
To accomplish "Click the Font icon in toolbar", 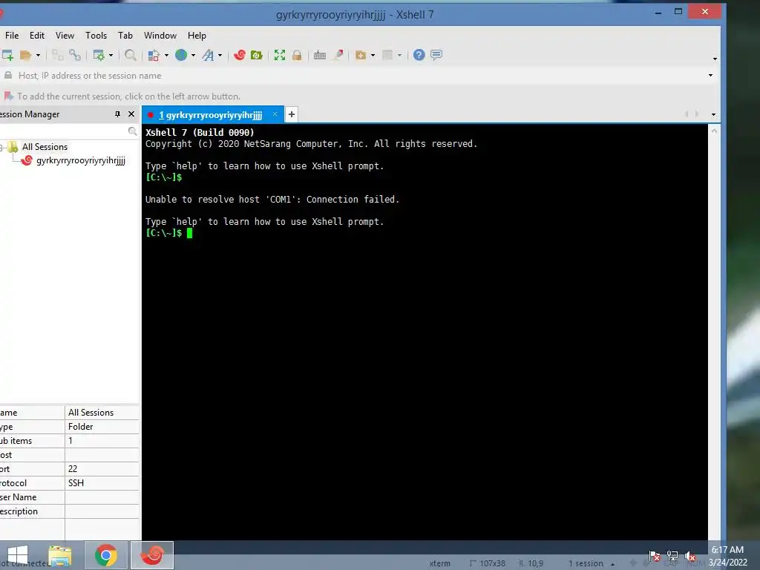I will click(208, 55).
